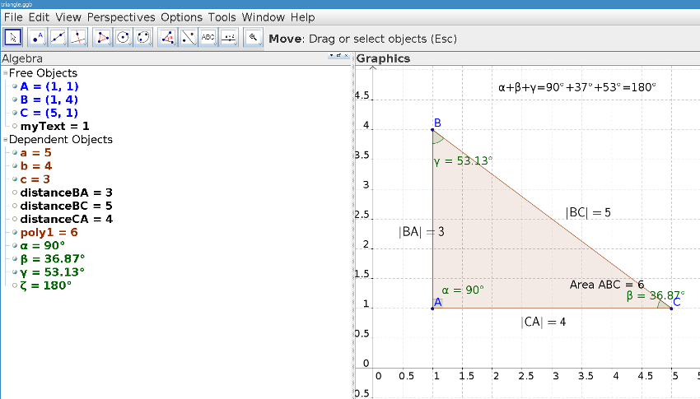This screenshot has width=700, height=399.
Task: Select 'α = 90°' in Algebra list
Action: tap(42, 246)
